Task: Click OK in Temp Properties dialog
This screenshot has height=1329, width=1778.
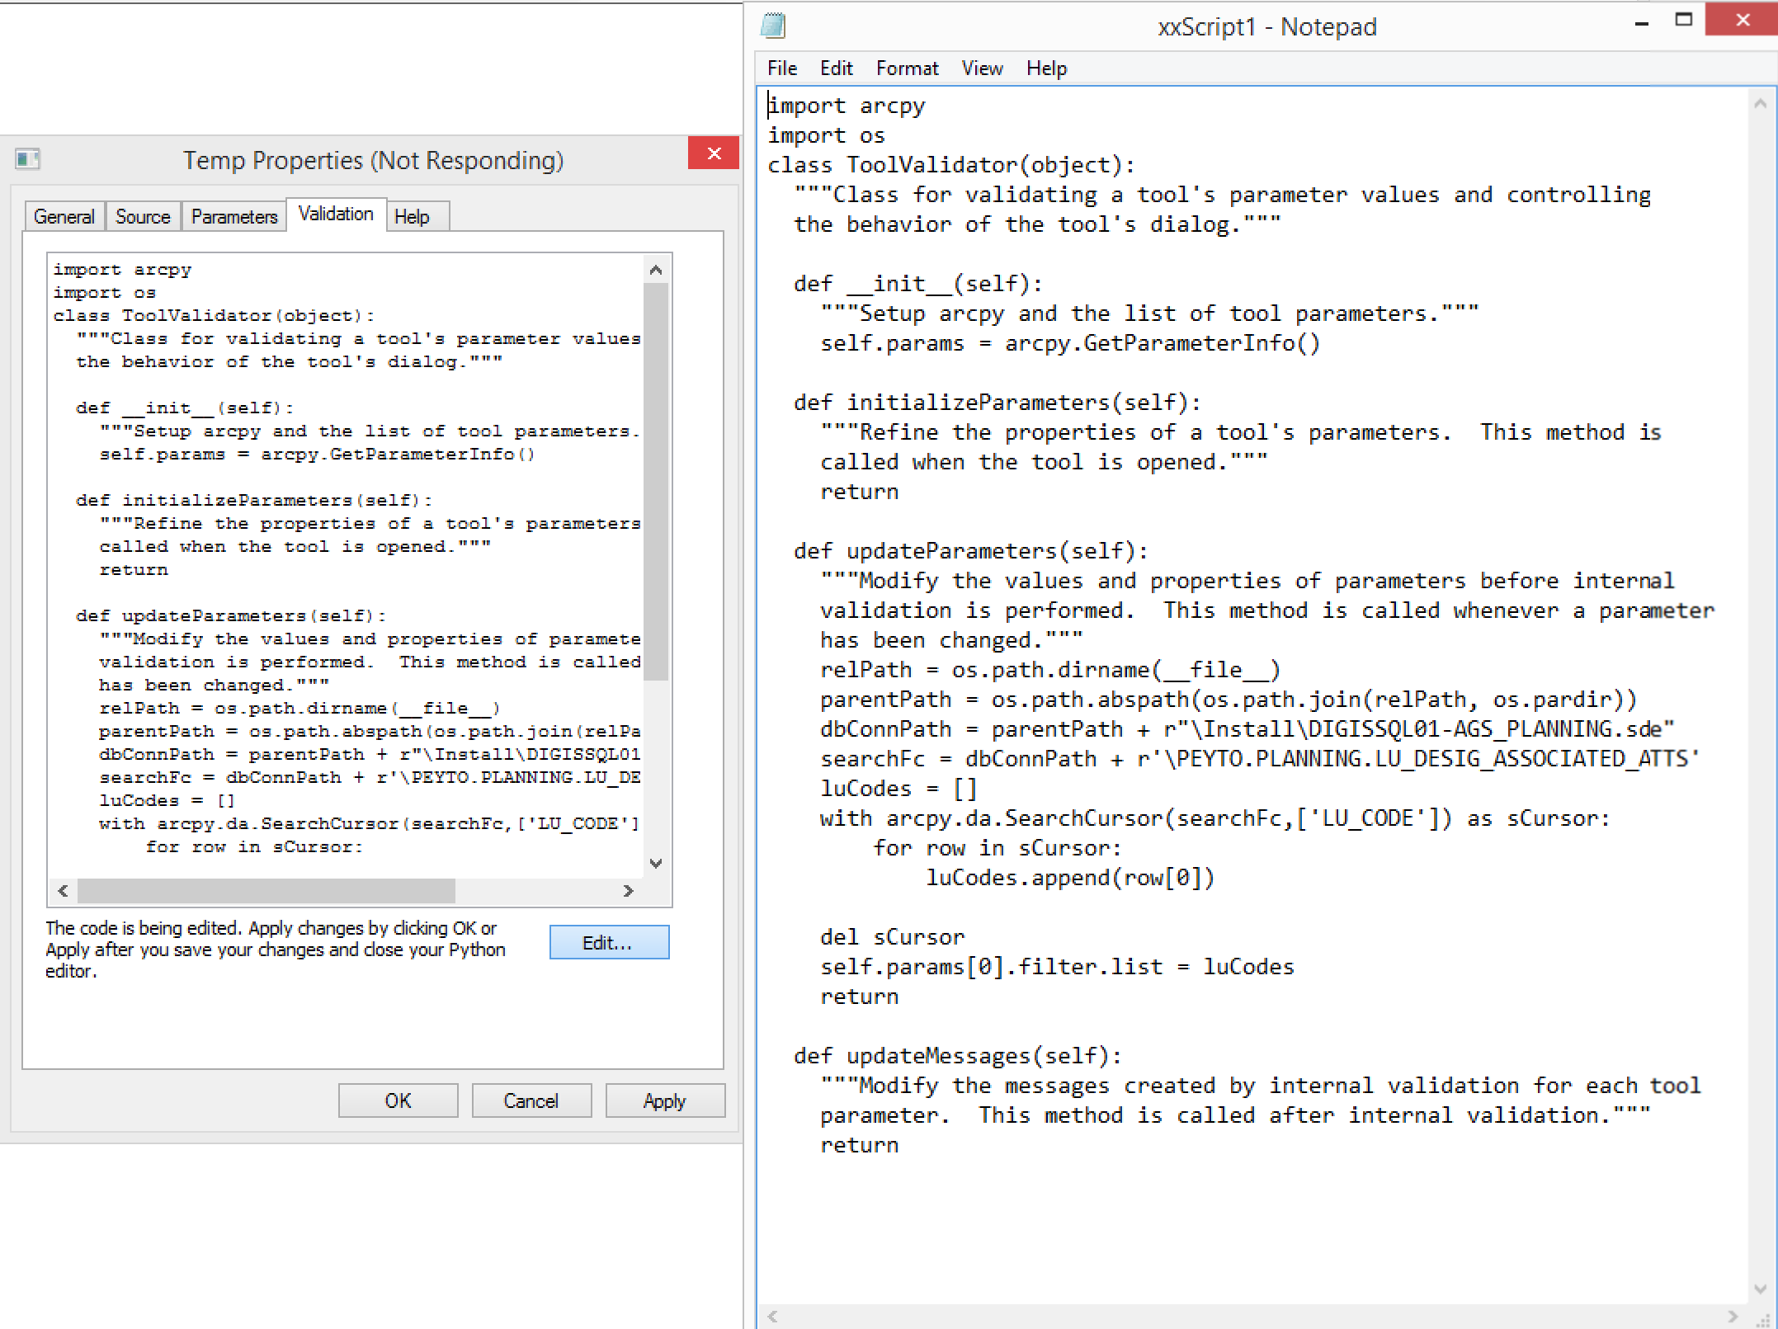Action: 398,1101
